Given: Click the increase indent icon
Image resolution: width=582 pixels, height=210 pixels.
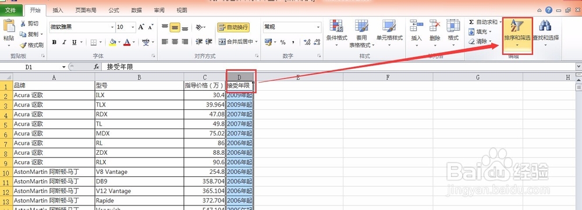Looking at the screenshot, I should pos(208,41).
